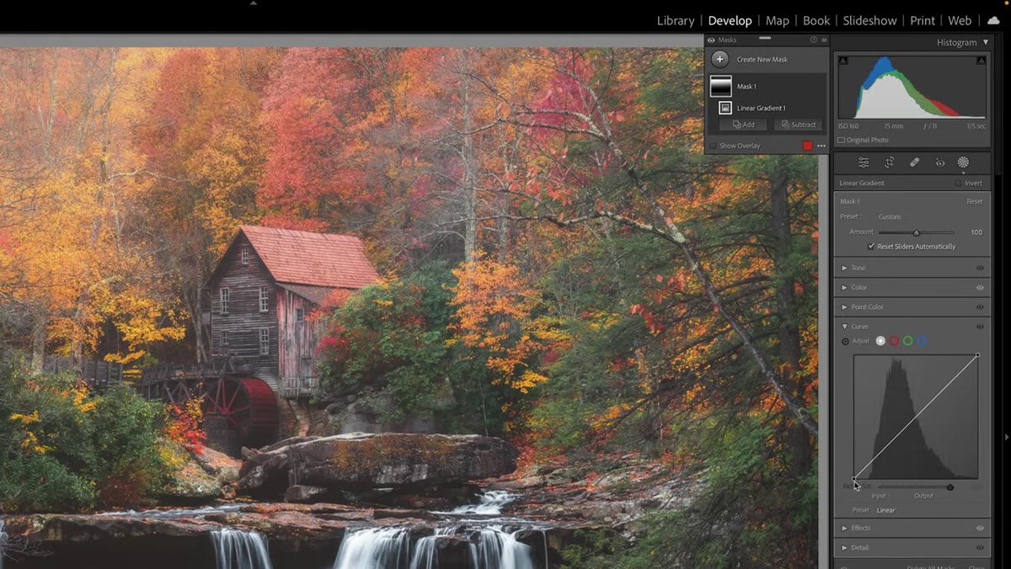This screenshot has width=1011, height=569.
Task: Expand the Point Color panel
Action: (845, 306)
